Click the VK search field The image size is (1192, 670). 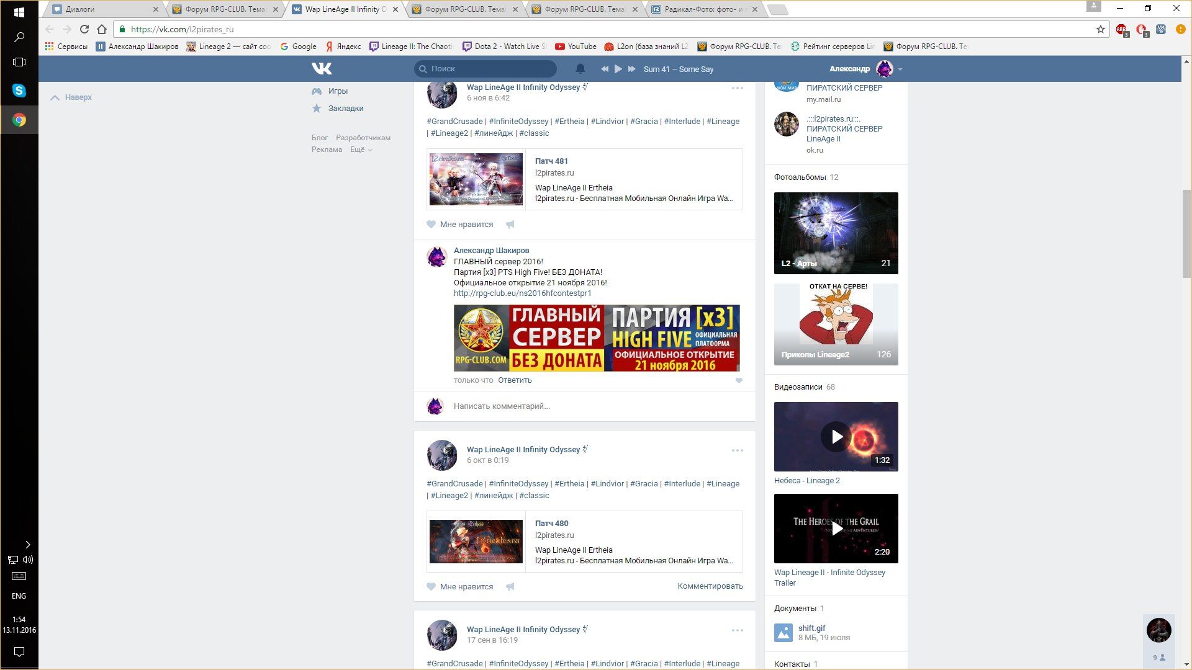point(485,69)
